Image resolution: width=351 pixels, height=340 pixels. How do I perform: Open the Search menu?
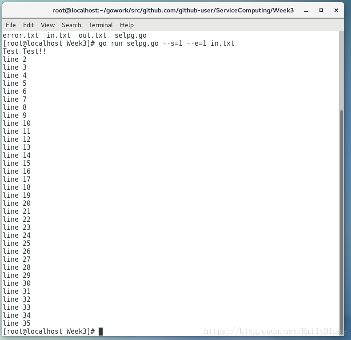(72, 25)
